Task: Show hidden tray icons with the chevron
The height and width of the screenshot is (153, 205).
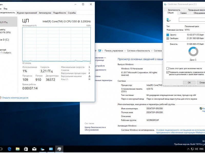Action: (x=188, y=149)
